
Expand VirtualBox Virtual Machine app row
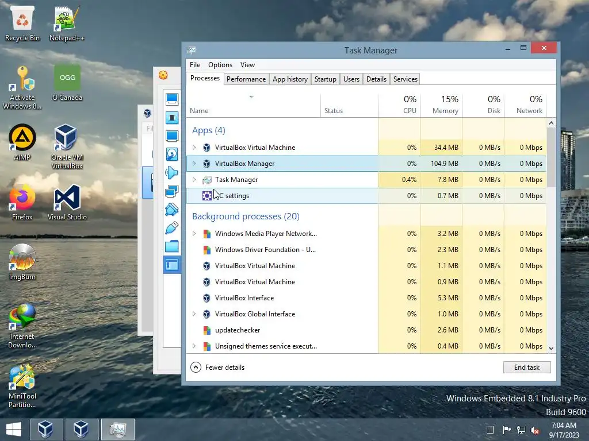click(x=194, y=148)
